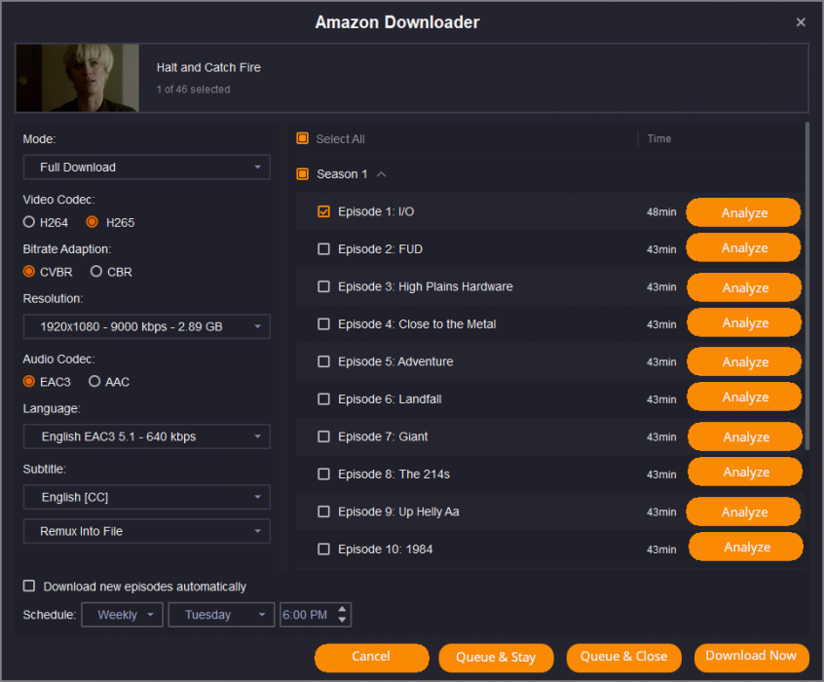824x682 pixels.
Task: Open the Resolution dropdown
Action: [x=147, y=326]
